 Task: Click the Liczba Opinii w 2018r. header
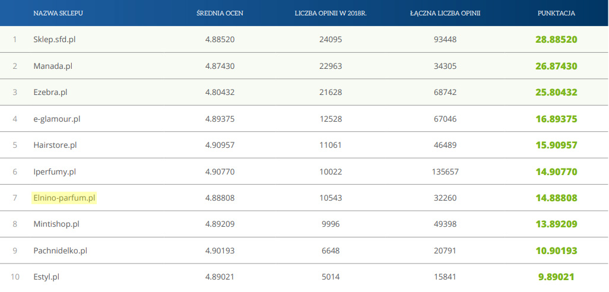tap(331, 13)
